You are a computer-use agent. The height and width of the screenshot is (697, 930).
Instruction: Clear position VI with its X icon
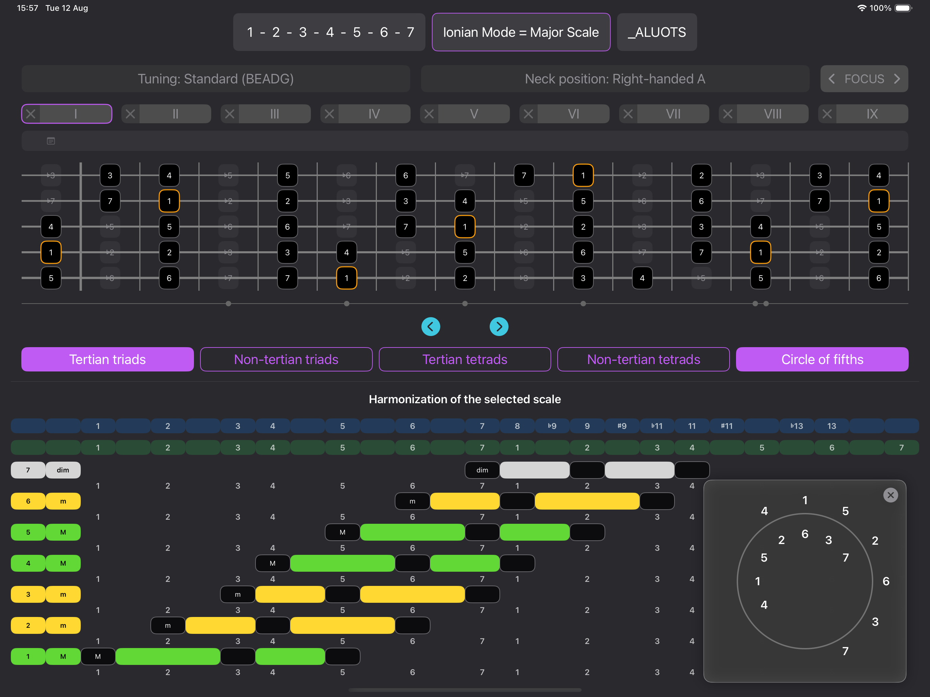(529, 114)
